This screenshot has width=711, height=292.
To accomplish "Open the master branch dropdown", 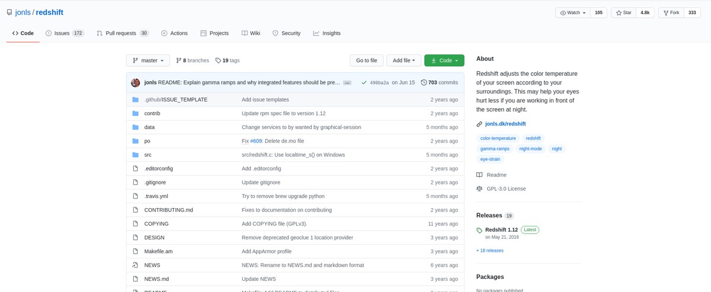I will [148, 60].
